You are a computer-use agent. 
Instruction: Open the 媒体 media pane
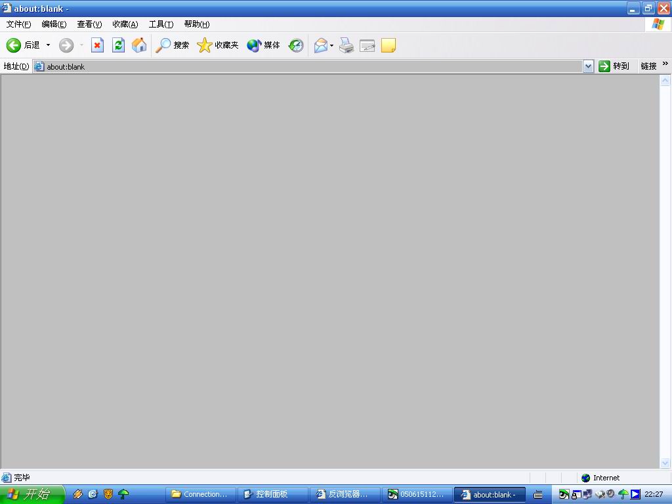(x=263, y=45)
